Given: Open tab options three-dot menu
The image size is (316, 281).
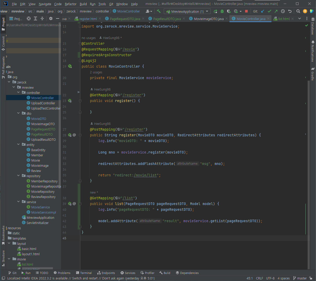Looking at the screenshot, I should (307, 19).
